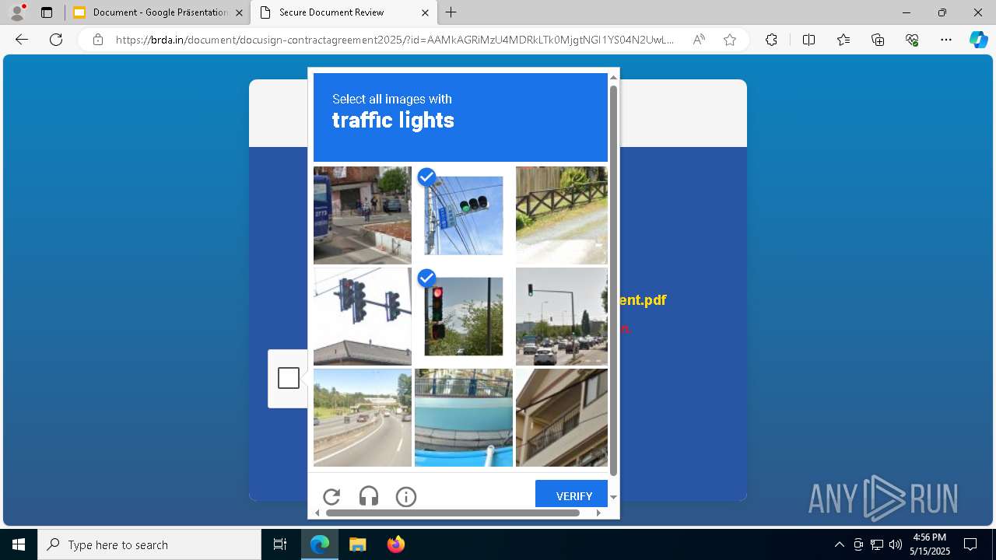Viewport: 996px width, 560px height.
Task: Open Microsoft Edge from taskbar
Action: point(320,544)
